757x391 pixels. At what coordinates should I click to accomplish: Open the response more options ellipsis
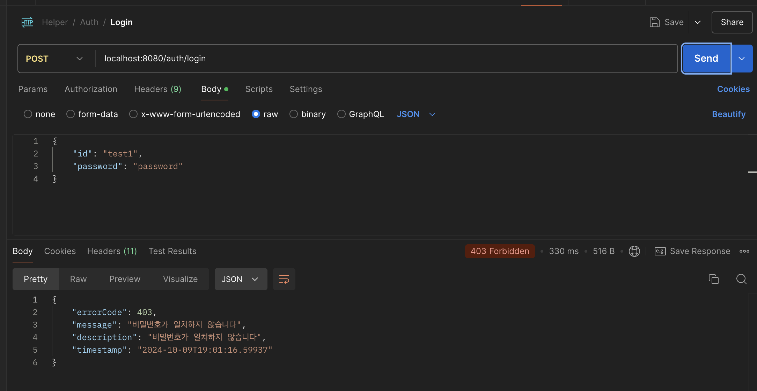click(x=744, y=251)
